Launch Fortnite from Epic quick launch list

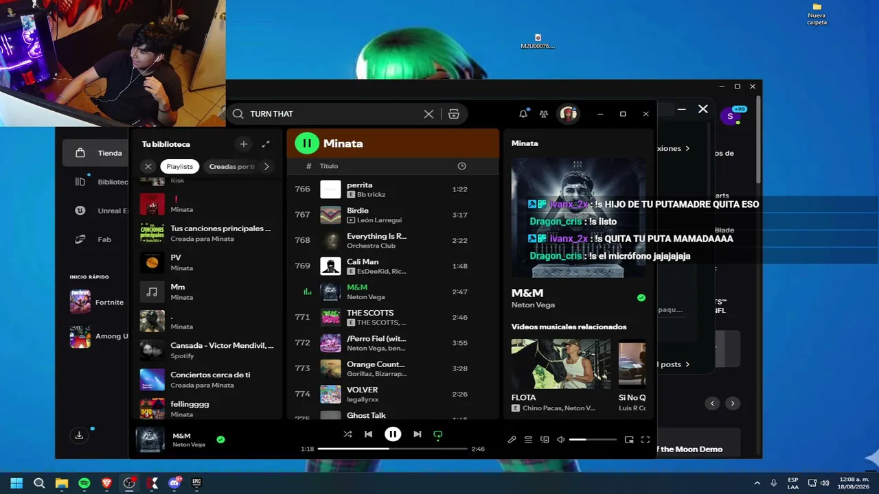pyautogui.click(x=99, y=302)
